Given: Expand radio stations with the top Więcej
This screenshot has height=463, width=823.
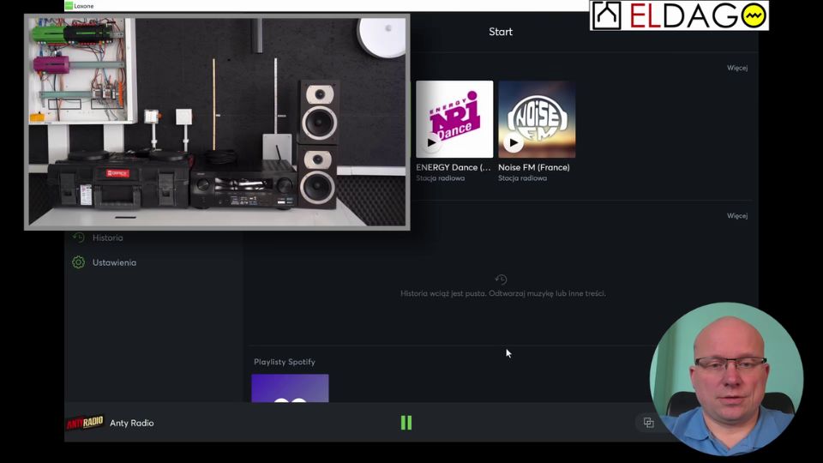Looking at the screenshot, I should pyautogui.click(x=736, y=68).
